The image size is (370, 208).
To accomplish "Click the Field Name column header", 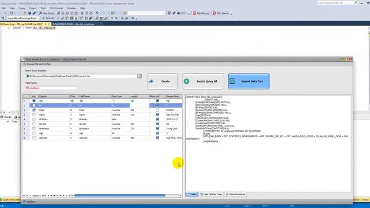I will 94,96.
